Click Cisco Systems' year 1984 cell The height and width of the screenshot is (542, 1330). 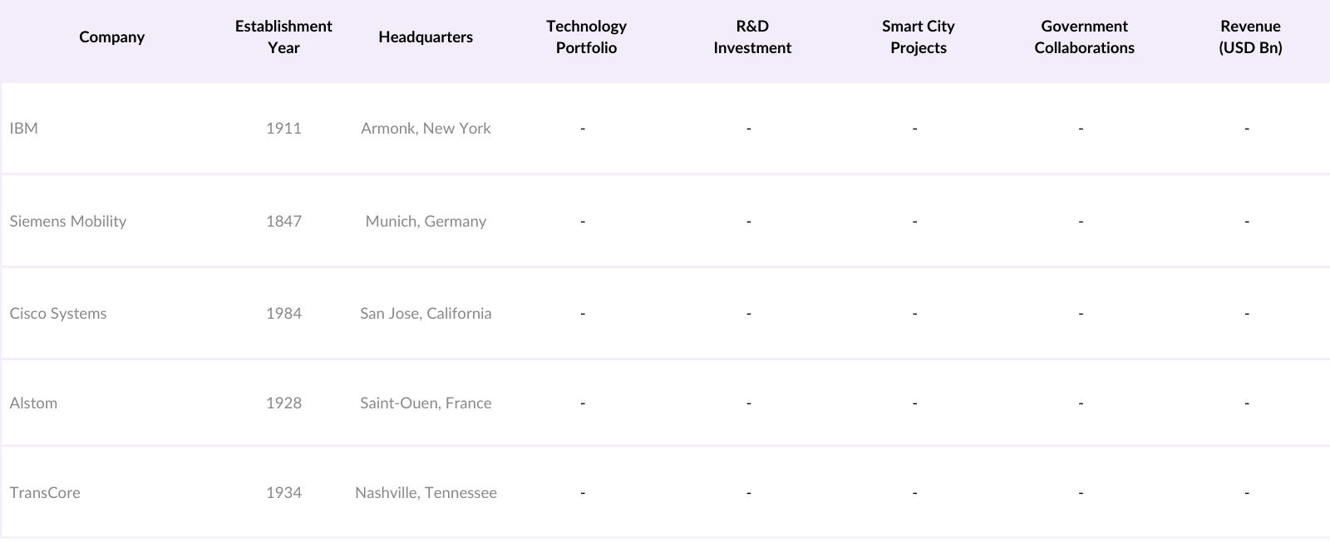[283, 314]
